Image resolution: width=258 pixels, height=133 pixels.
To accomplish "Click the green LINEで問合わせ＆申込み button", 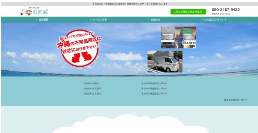I will (188, 12).
